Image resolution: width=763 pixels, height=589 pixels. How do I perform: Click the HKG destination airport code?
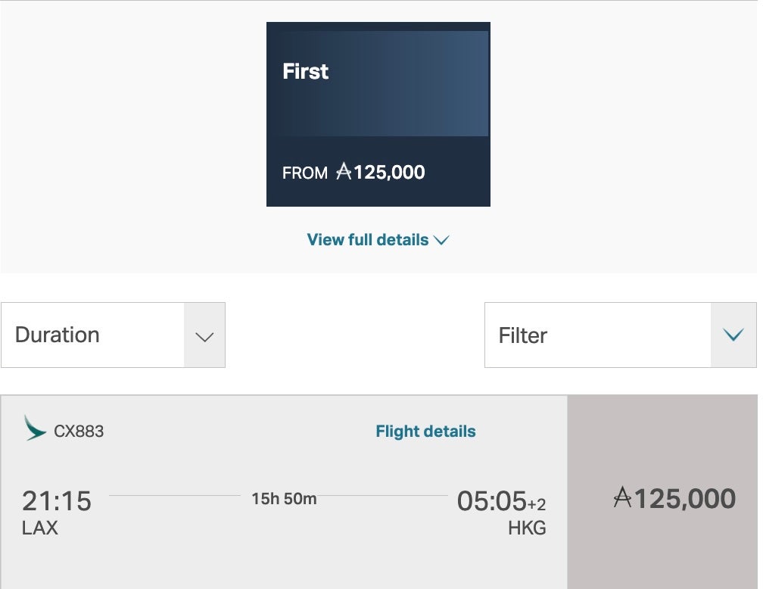pyautogui.click(x=527, y=528)
